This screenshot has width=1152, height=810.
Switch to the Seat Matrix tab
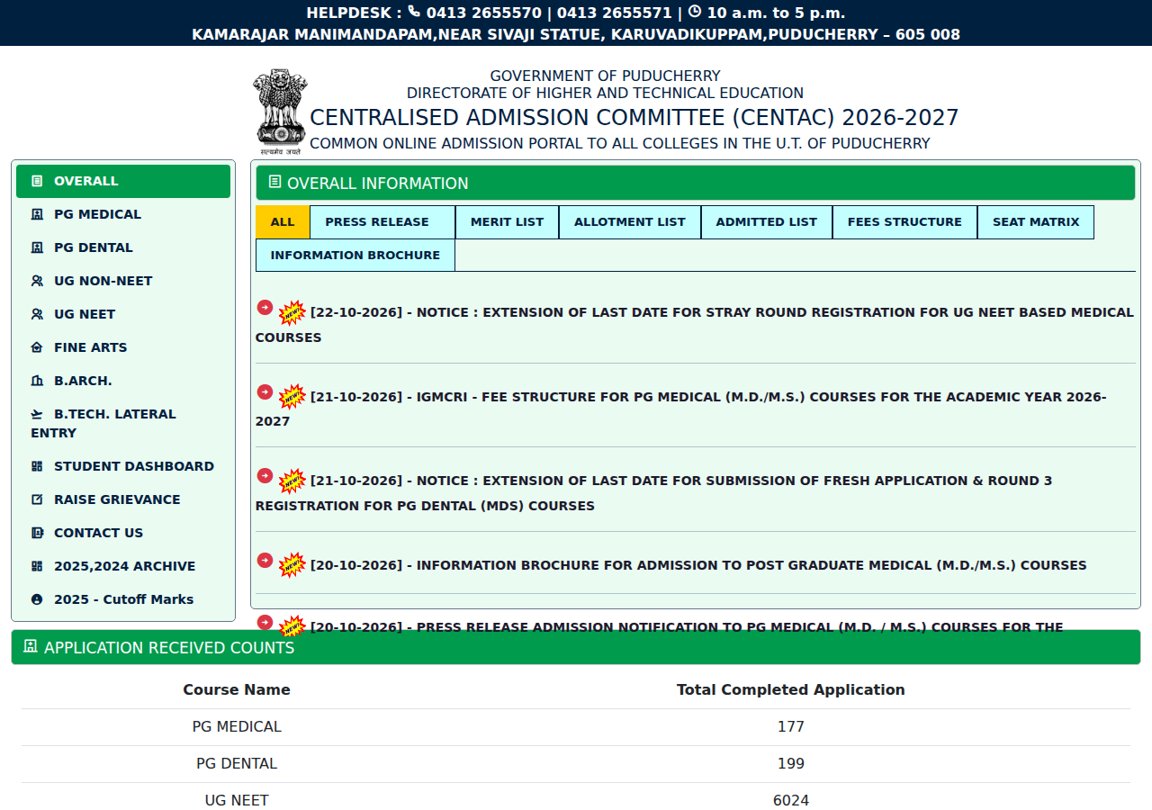[x=1036, y=222]
